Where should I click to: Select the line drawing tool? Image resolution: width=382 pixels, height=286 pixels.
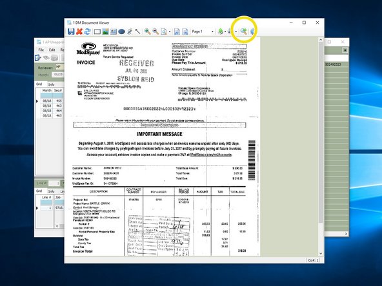tap(137, 32)
